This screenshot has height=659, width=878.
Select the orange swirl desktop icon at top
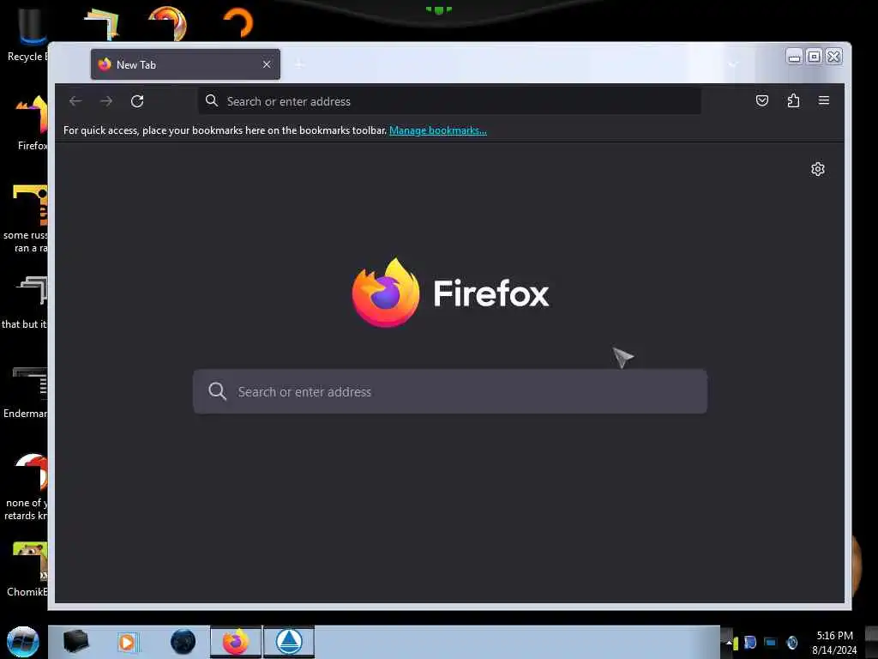tap(167, 23)
